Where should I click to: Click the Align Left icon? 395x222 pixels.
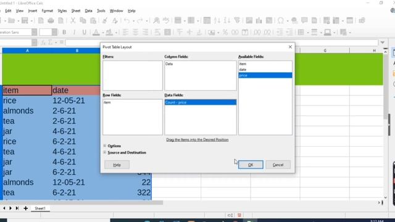coord(125,32)
